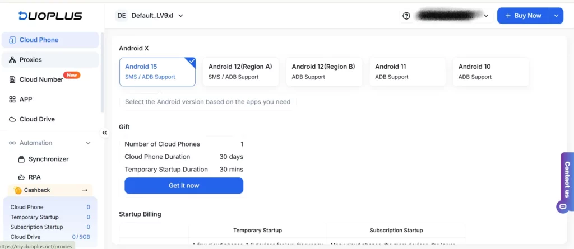Collapse the Automation section chevron
This screenshot has width=574, height=249.
[88, 143]
